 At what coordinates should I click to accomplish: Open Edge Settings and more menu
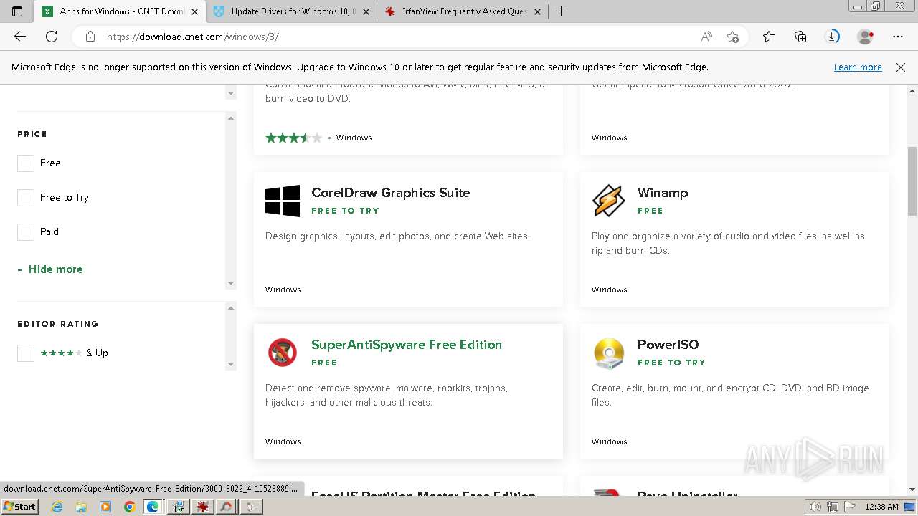click(898, 37)
